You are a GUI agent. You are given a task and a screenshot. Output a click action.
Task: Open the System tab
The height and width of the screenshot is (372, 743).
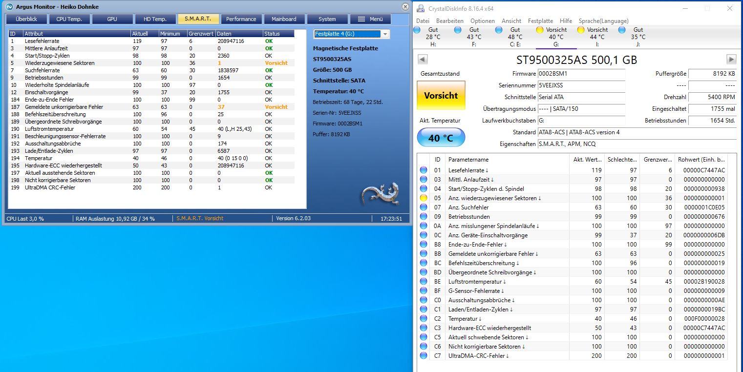(x=327, y=19)
